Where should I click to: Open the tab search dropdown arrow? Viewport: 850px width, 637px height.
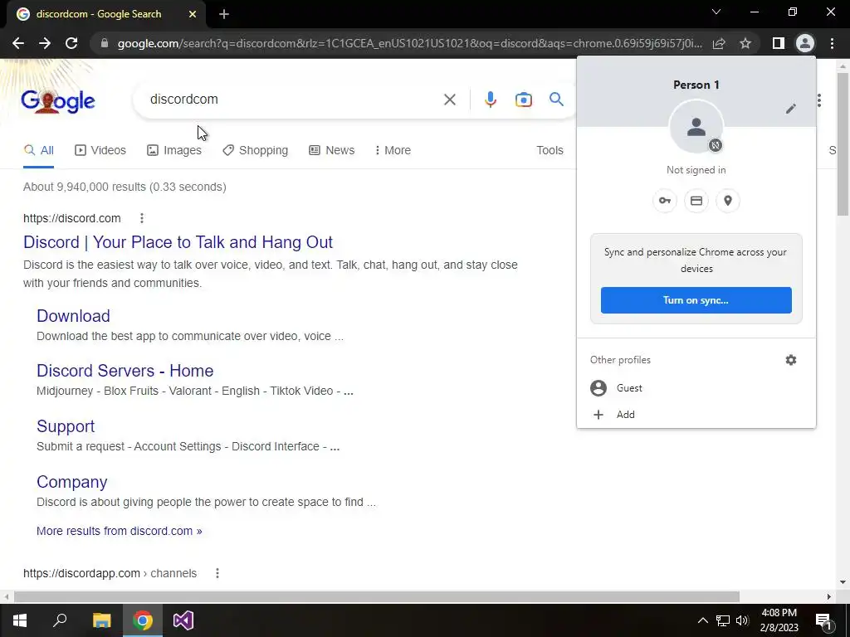tap(716, 12)
